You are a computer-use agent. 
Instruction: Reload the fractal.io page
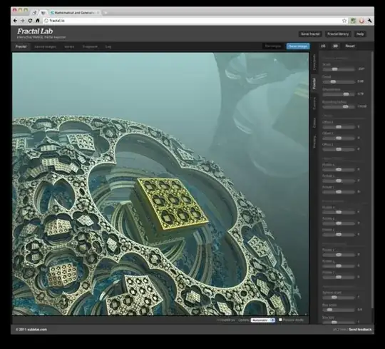point(30,21)
